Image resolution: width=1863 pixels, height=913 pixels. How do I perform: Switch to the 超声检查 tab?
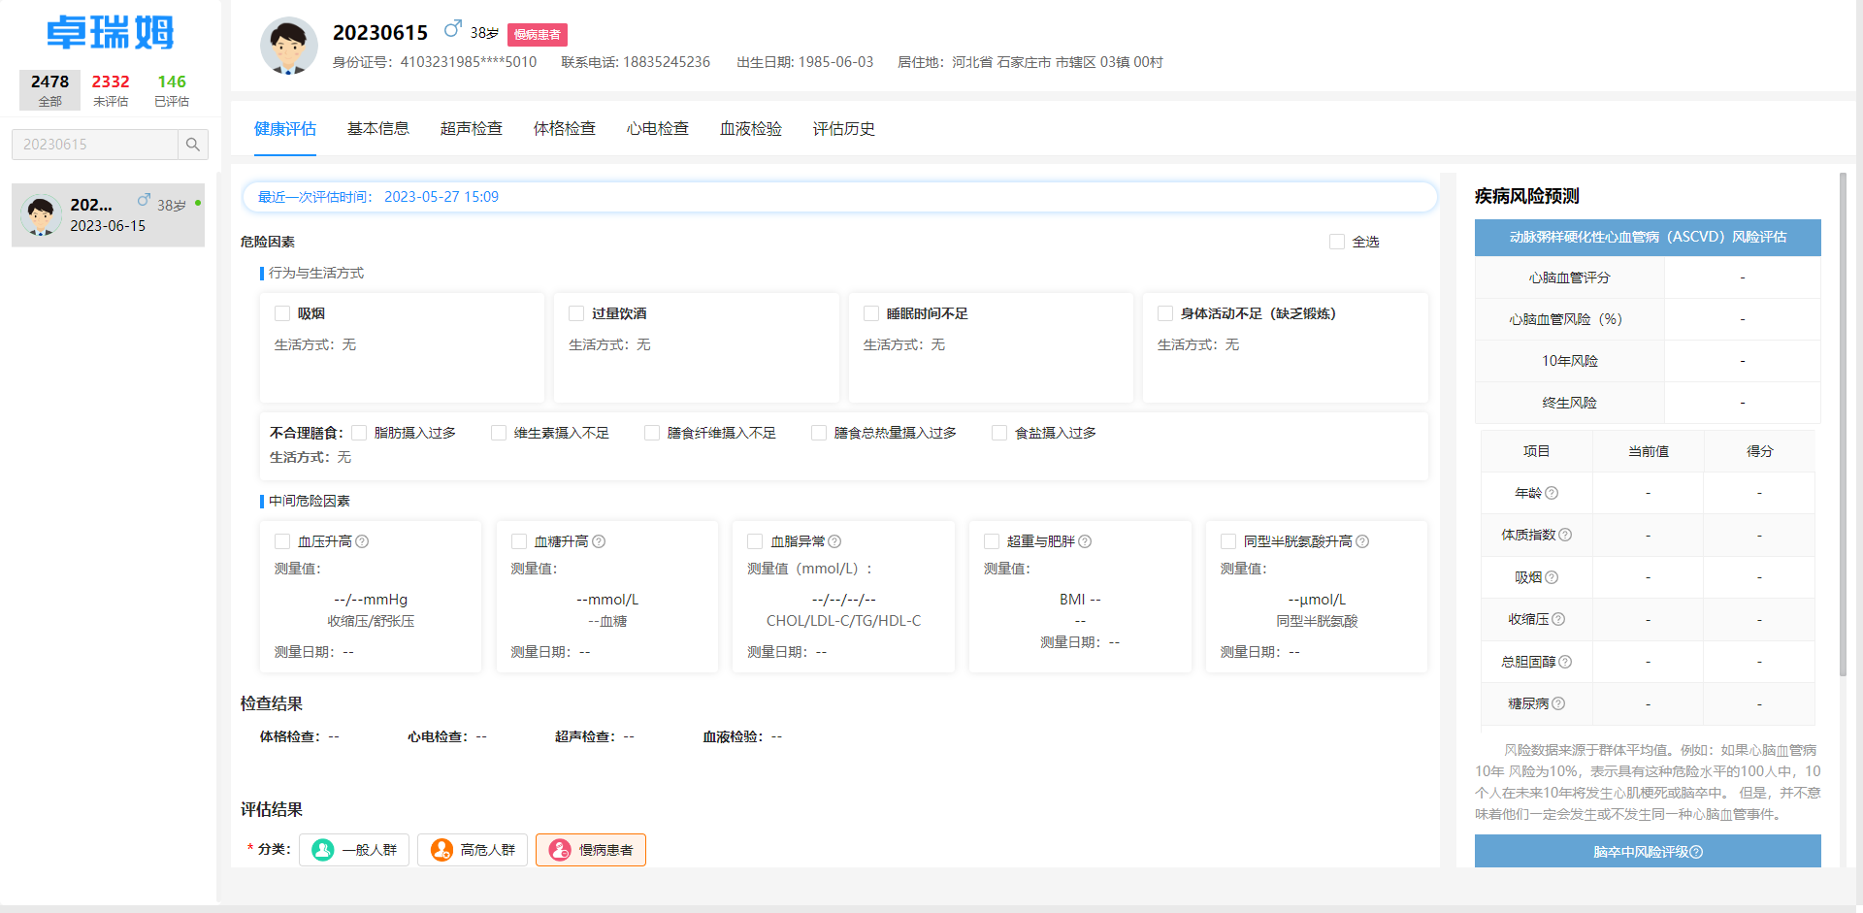pos(472,129)
